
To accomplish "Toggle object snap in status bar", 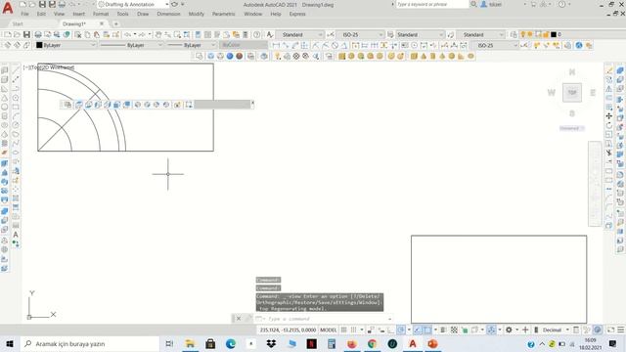I will click(x=427, y=330).
